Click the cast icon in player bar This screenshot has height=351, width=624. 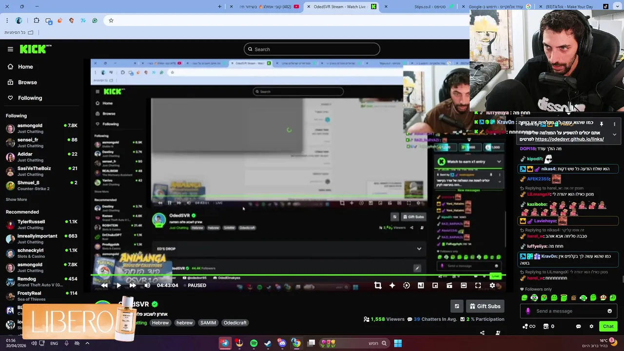click(x=449, y=286)
